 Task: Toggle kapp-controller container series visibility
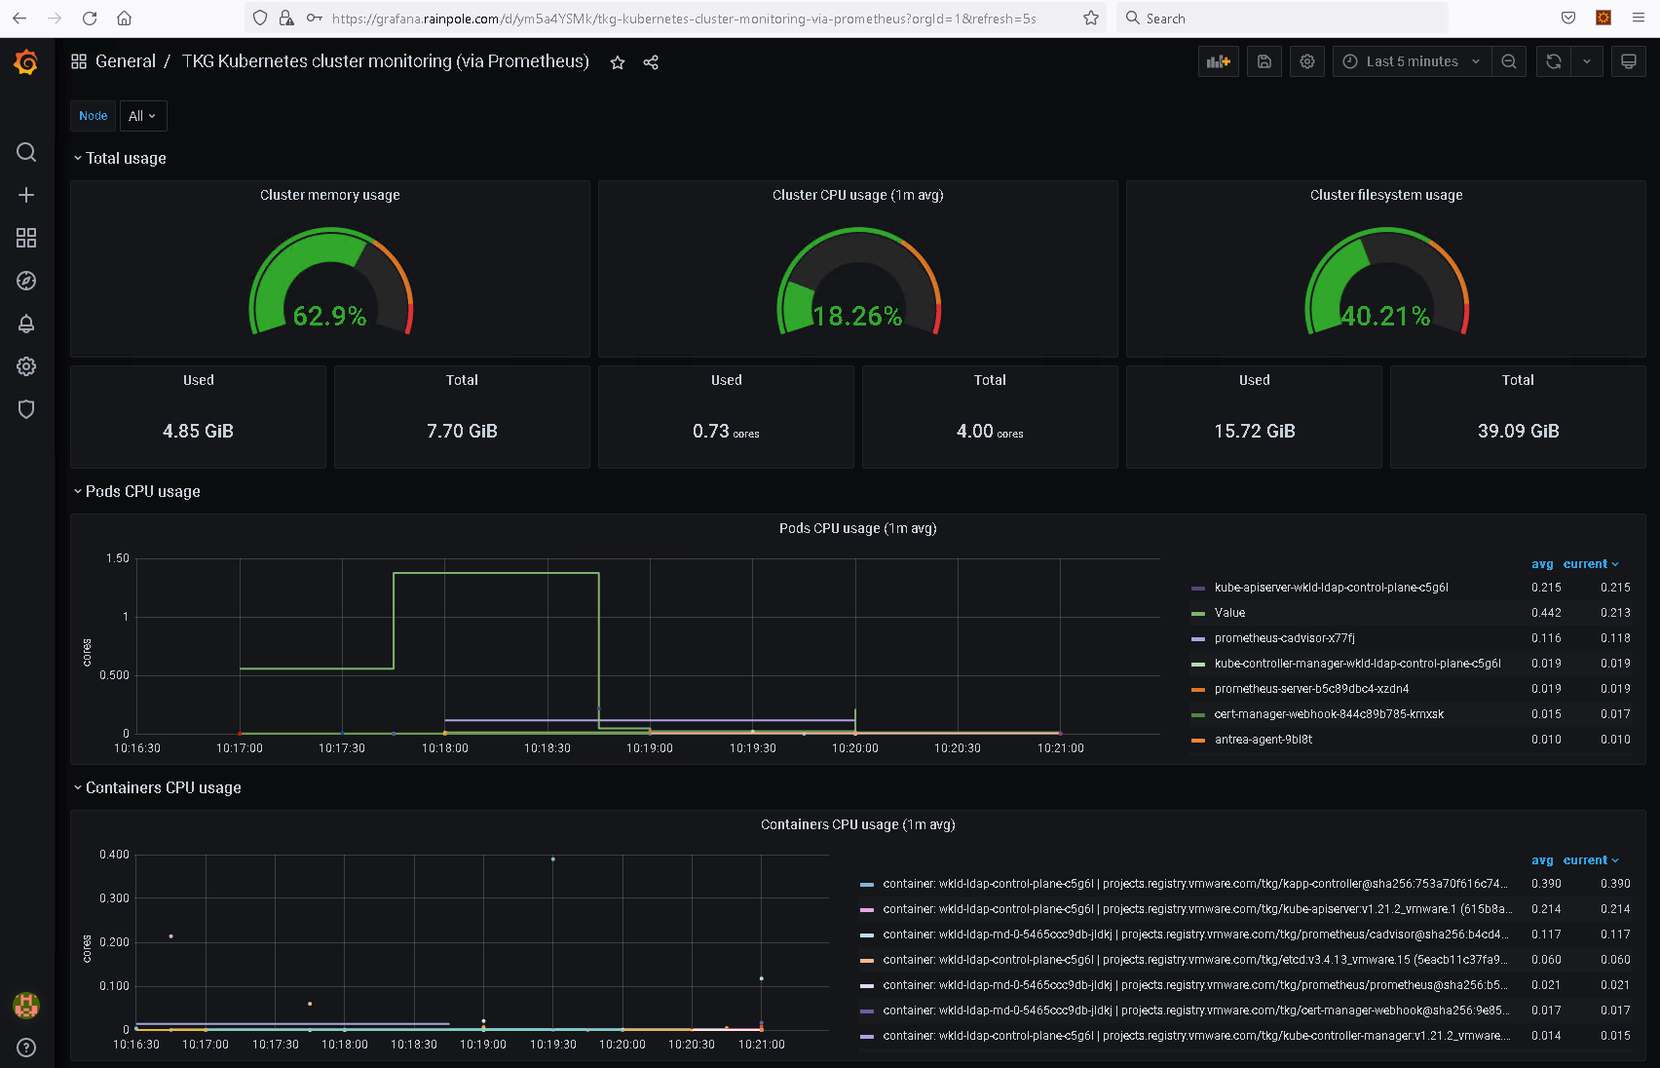pyautogui.click(x=1194, y=884)
